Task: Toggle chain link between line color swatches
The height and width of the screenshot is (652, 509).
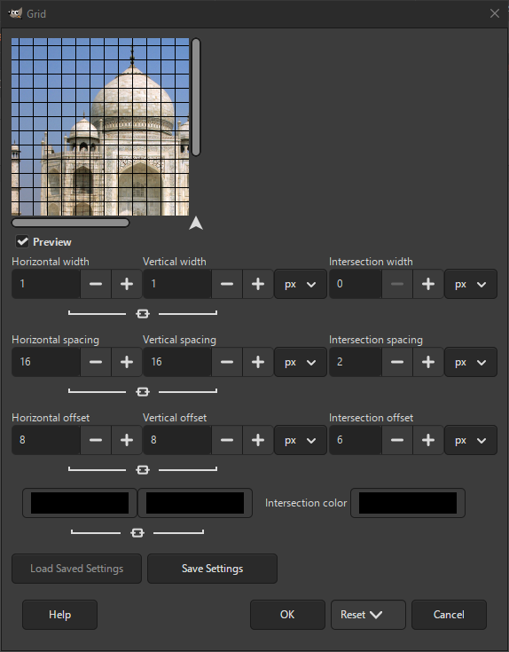Action: coord(137,532)
